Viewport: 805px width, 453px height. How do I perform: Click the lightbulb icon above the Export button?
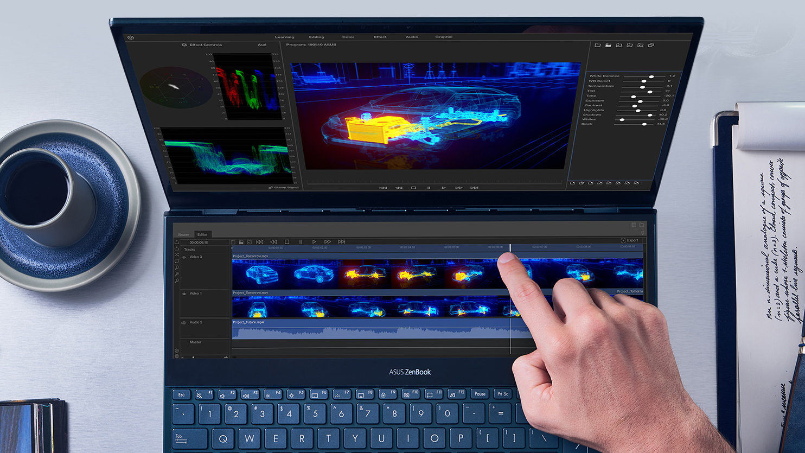(x=643, y=233)
